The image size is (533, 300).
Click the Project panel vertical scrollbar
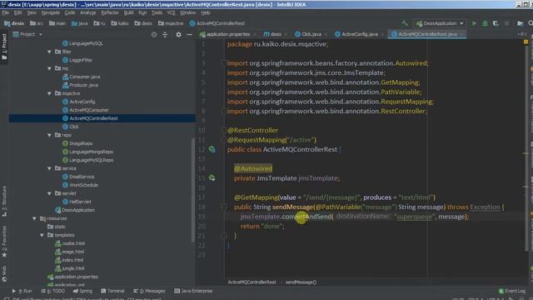pos(193,191)
